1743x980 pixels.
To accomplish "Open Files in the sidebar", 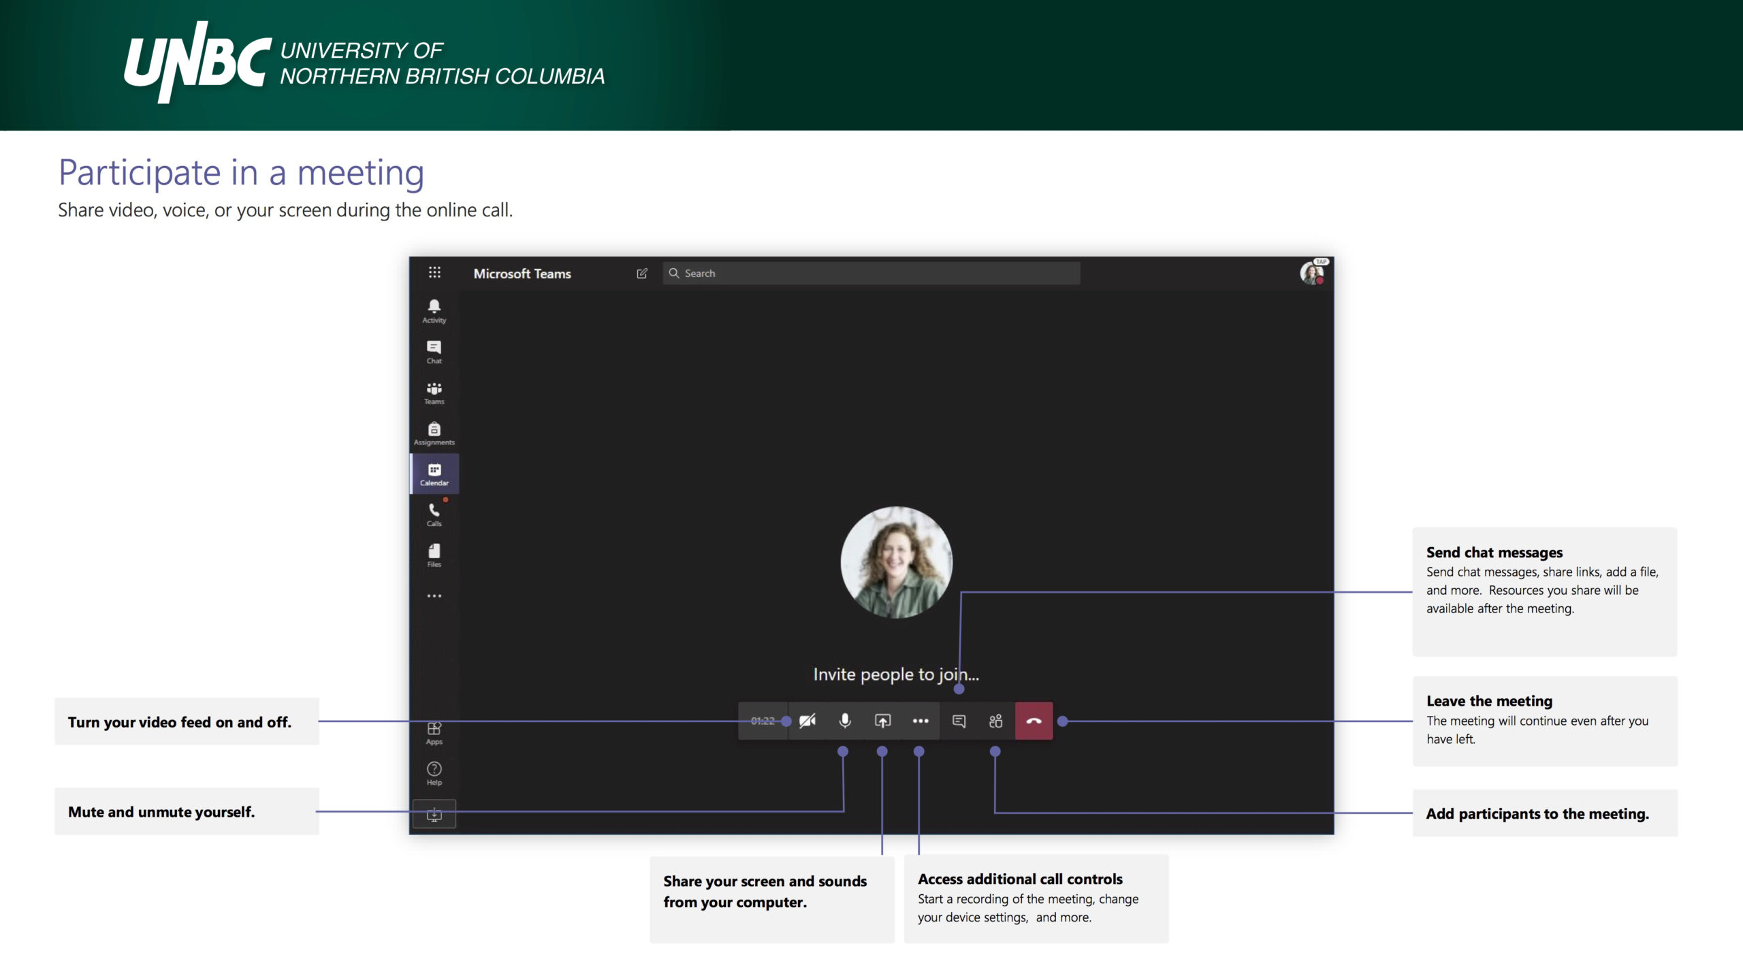I will coord(434,555).
